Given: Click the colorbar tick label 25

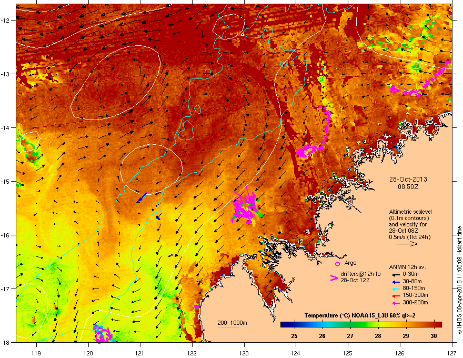Looking at the screenshot, I should pos(295,336).
